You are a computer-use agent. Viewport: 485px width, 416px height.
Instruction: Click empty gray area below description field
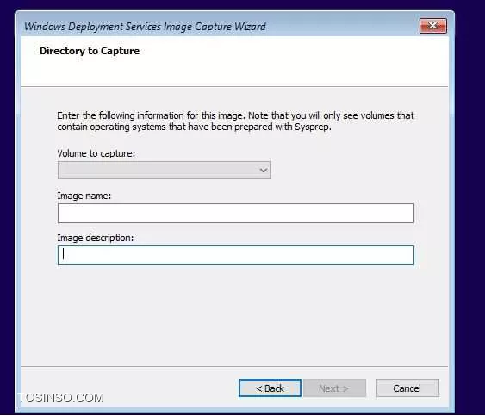[x=235, y=315]
